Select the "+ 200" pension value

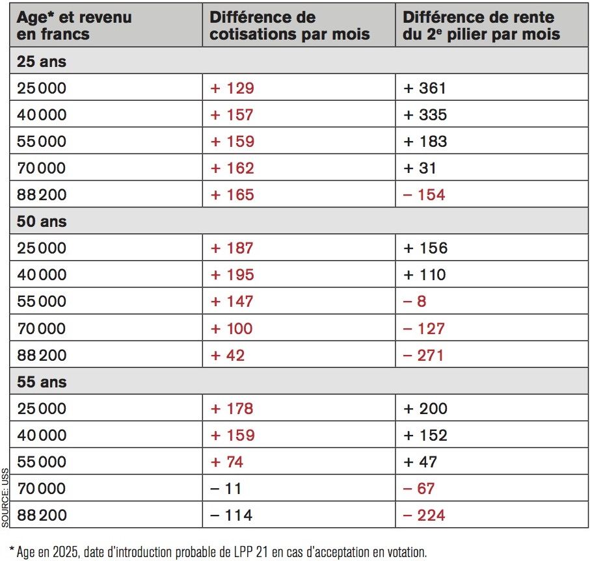425,409
